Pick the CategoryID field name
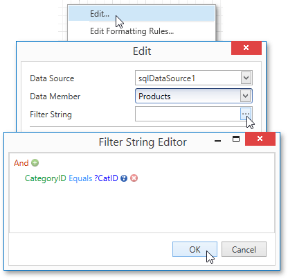The height and width of the screenshot is (279, 288). [x=46, y=178]
